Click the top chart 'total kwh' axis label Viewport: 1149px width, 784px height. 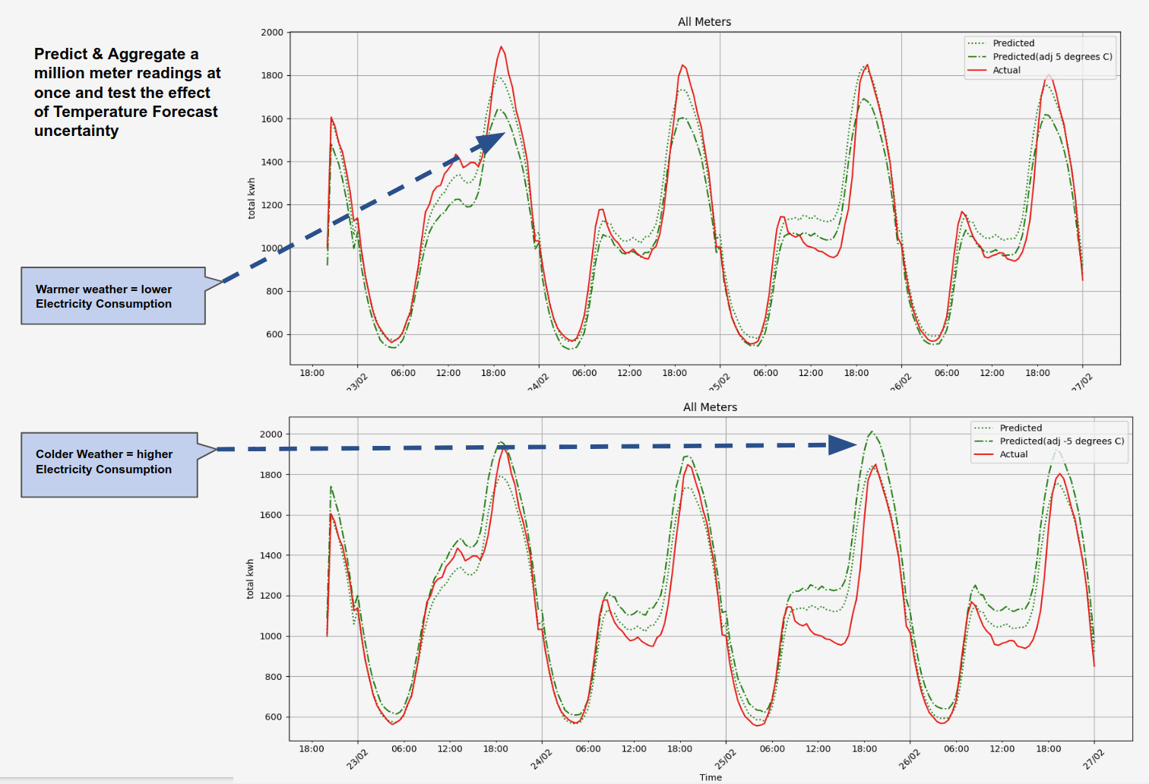(252, 199)
